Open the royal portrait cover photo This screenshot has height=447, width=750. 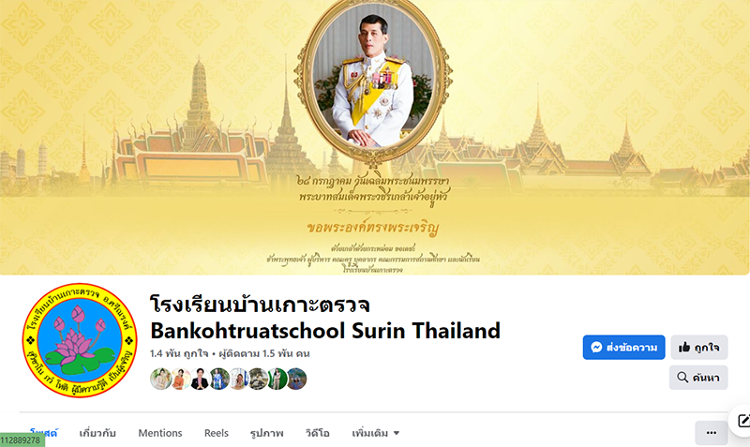(x=374, y=137)
